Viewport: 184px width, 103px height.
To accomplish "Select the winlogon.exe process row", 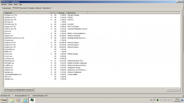I will [46, 79].
